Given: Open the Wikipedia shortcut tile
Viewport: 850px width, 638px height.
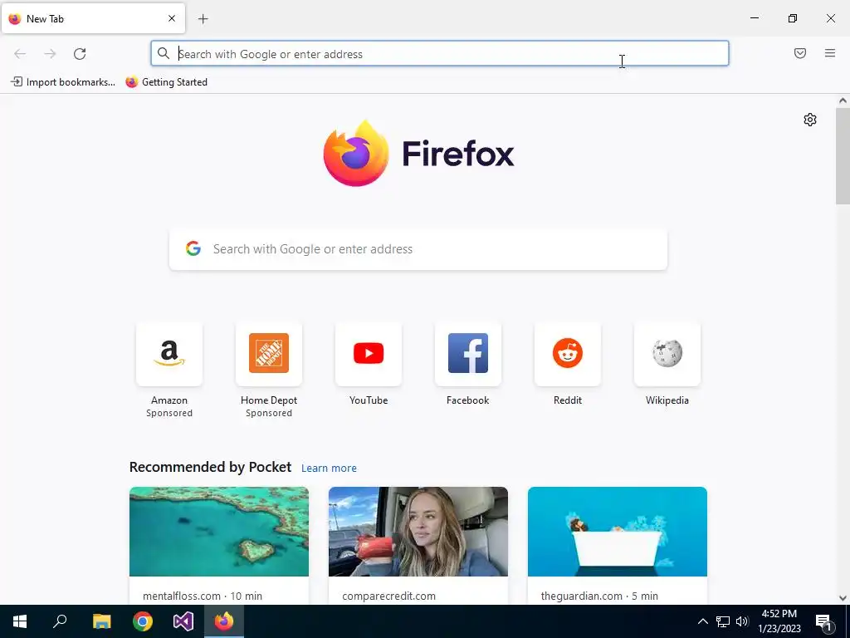Looking at the screenshot, I should click(x=667, y=354).
